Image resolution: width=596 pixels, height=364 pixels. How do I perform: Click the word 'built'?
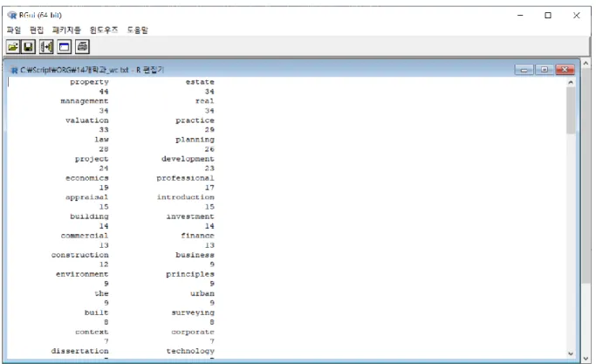[97, 312]
